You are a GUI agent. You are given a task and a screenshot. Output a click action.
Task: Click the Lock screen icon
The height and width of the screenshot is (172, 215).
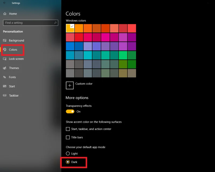(x=5, y=59)
